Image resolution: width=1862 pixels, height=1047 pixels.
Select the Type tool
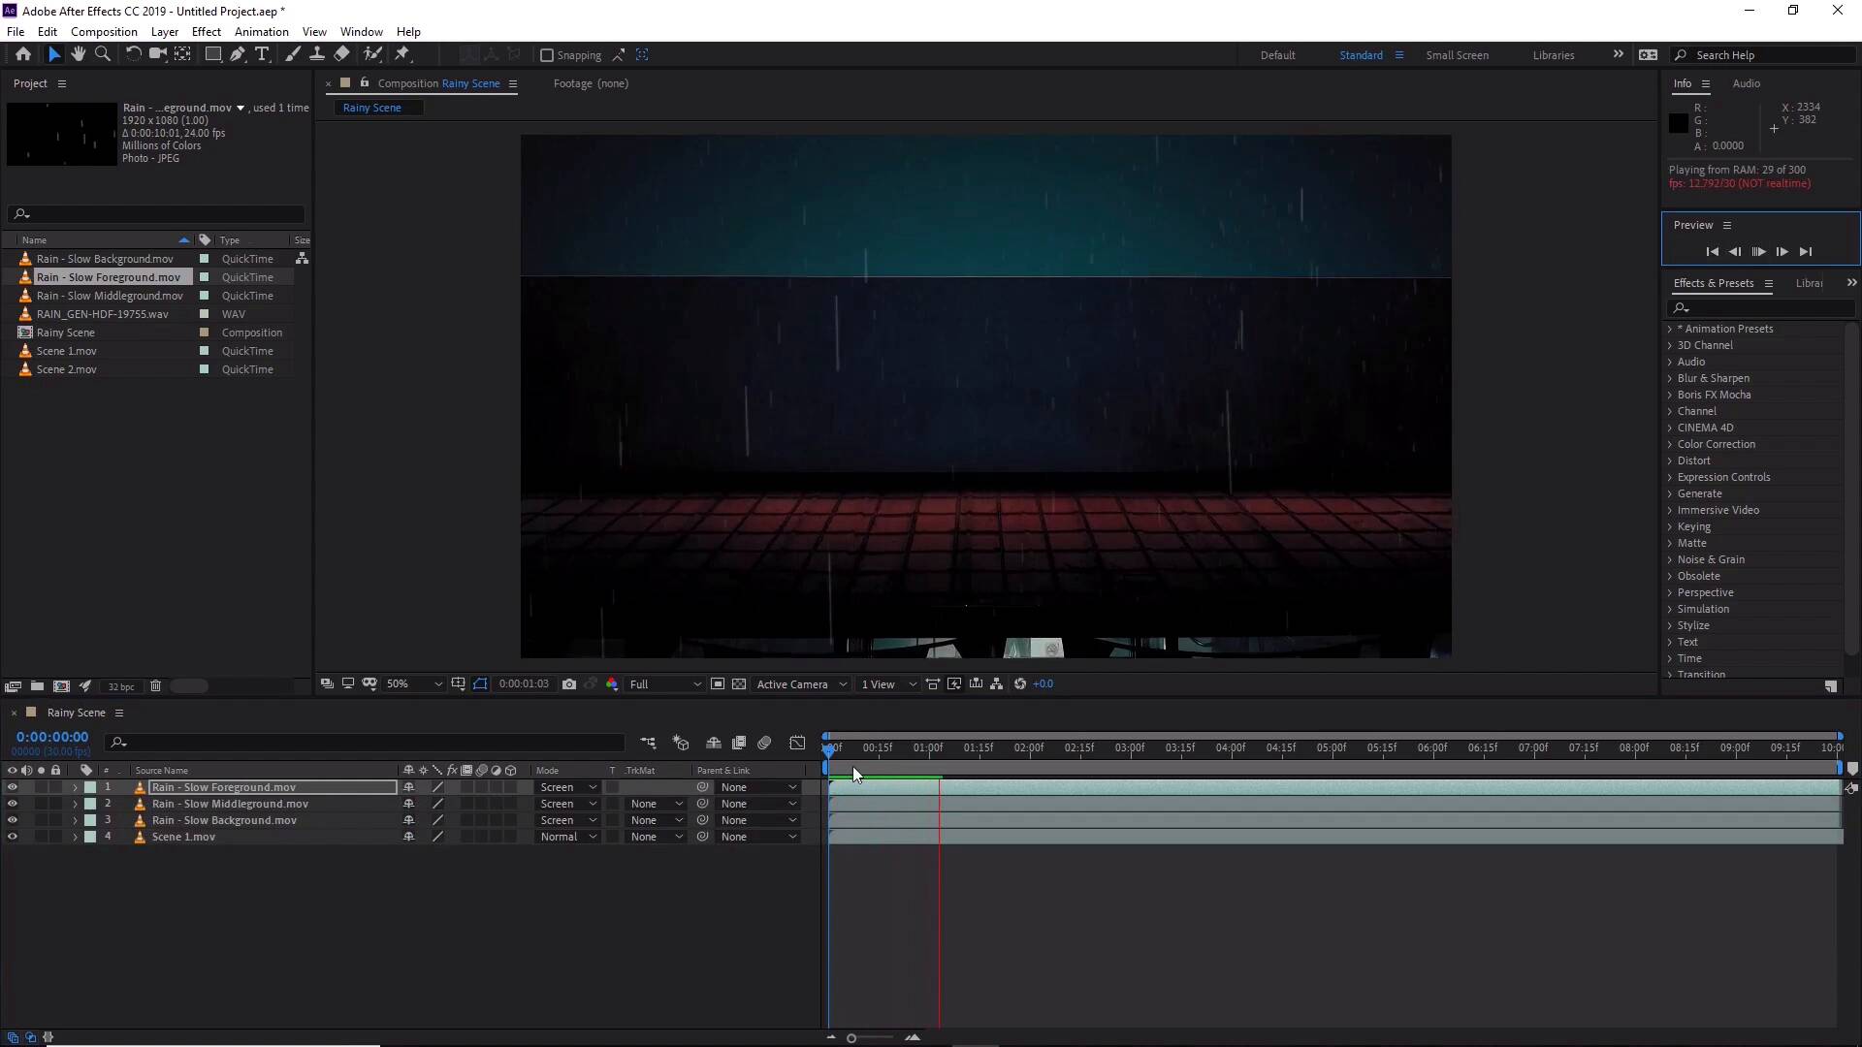coord(262,54)
